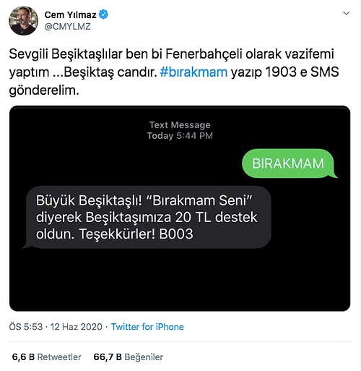View the 66,7 B Beğeniler list

point(129,357)
